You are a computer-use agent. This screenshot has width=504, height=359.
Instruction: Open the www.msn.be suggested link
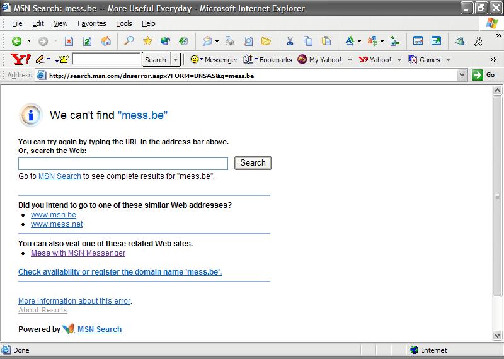[x=54, y=215]
